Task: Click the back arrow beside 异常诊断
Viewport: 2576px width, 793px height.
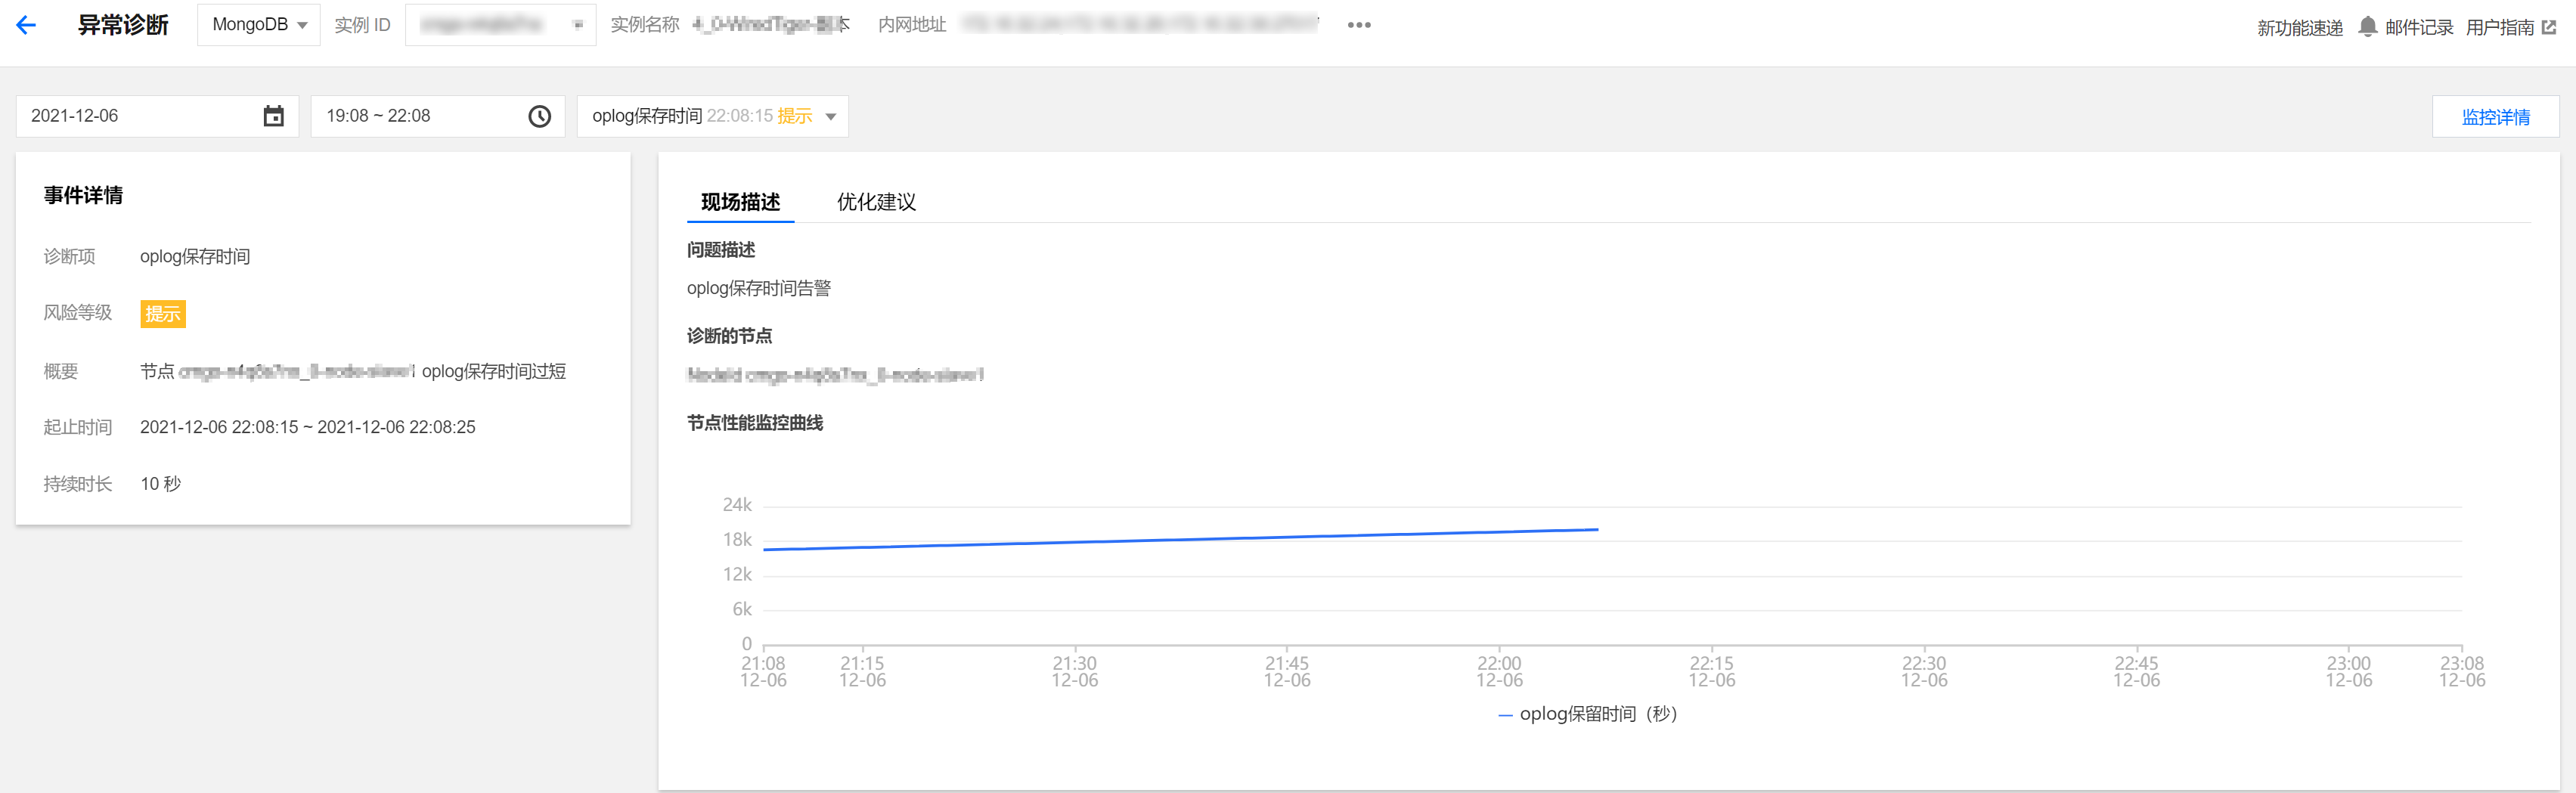Action: click(27, 24)
